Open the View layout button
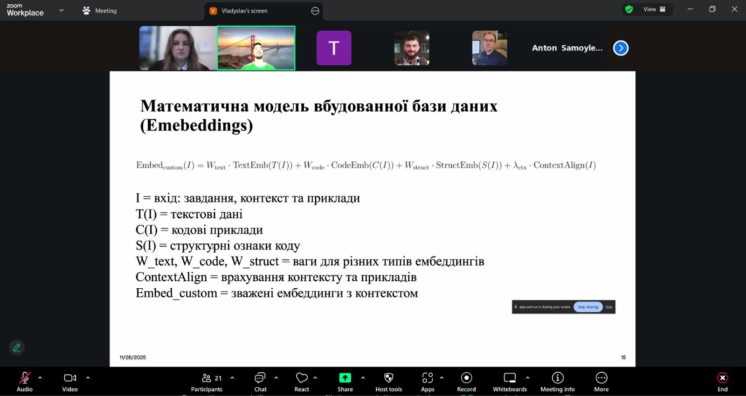The height and width of the screenshot is (396, 746). (x=654, y=9)
